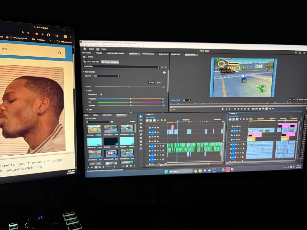Image resolution: width=307 pixels, height=230 pixels.
Task: Click Import in the Premiere header
Action: click(92, 49)
